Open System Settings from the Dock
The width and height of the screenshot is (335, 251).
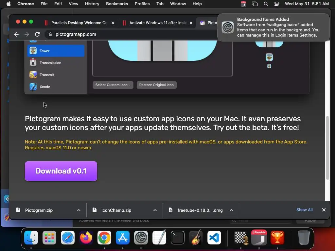[141, 238]
